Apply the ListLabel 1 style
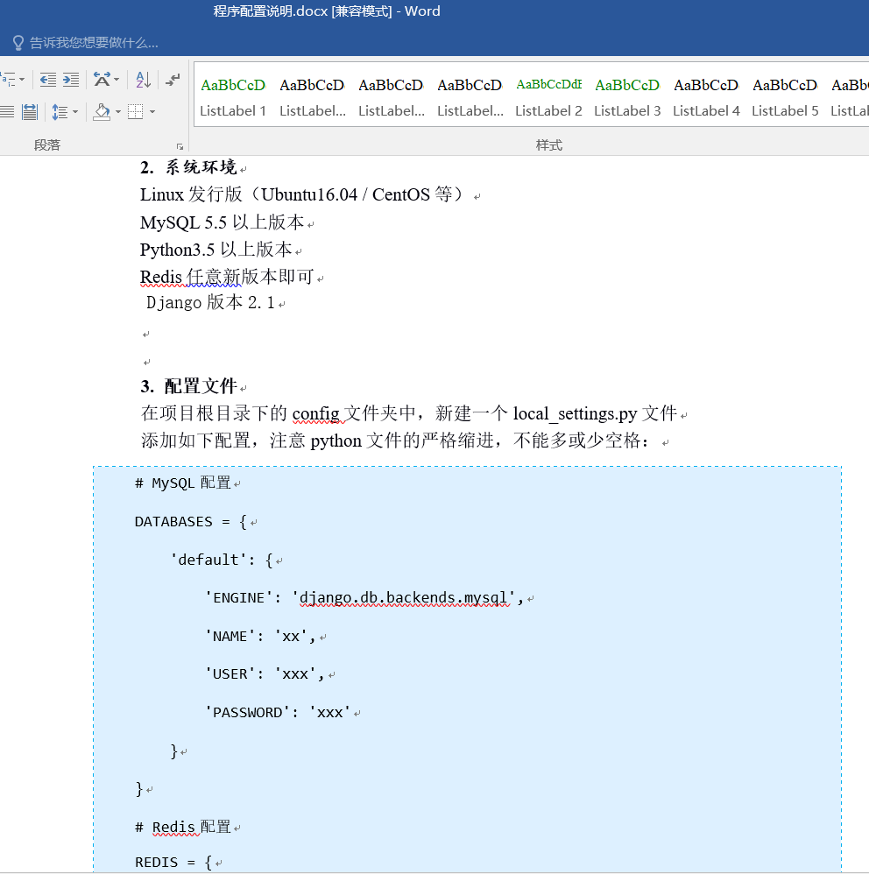 pos(233,96)
